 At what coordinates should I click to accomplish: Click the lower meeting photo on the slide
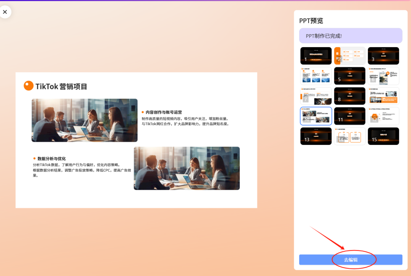(x=186, y=168)
